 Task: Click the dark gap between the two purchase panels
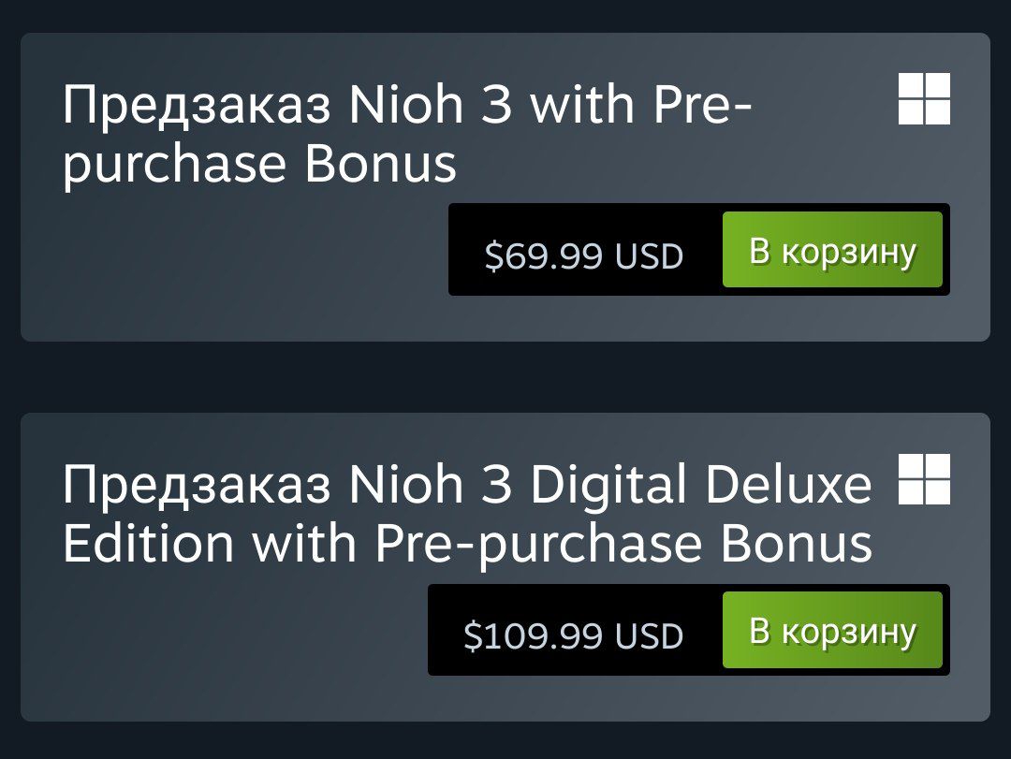pos(505,377)
